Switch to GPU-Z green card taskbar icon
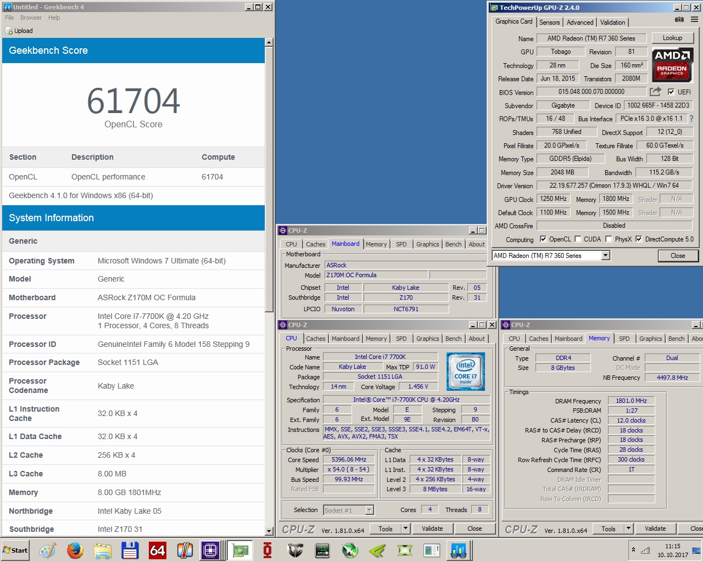 (x=240, y=550)
